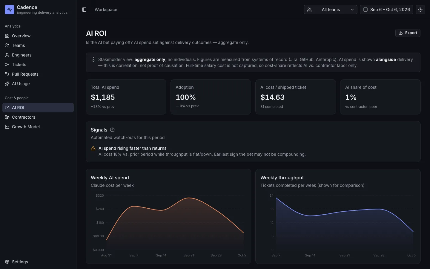The width and height of the screenshot is (430, 269).
Task: Click the shield icon in stakeholder notice
Action: click(93, 59)
